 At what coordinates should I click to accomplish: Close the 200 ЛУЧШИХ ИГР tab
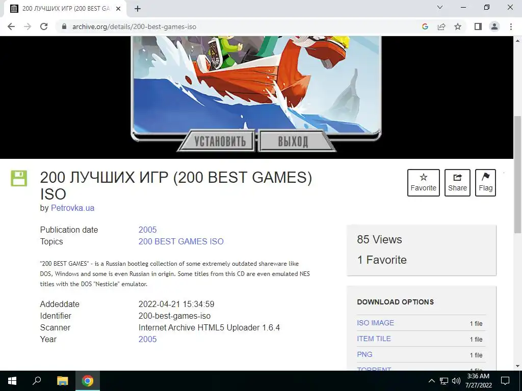[x=118, y=9]
